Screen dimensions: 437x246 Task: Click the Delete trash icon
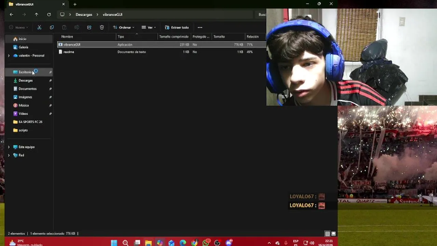102,27
